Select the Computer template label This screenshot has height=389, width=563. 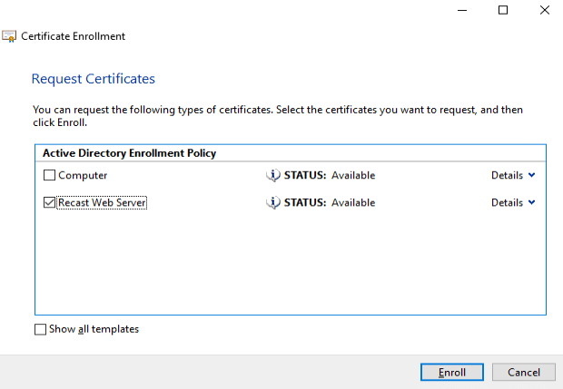(x=83, y=176)
